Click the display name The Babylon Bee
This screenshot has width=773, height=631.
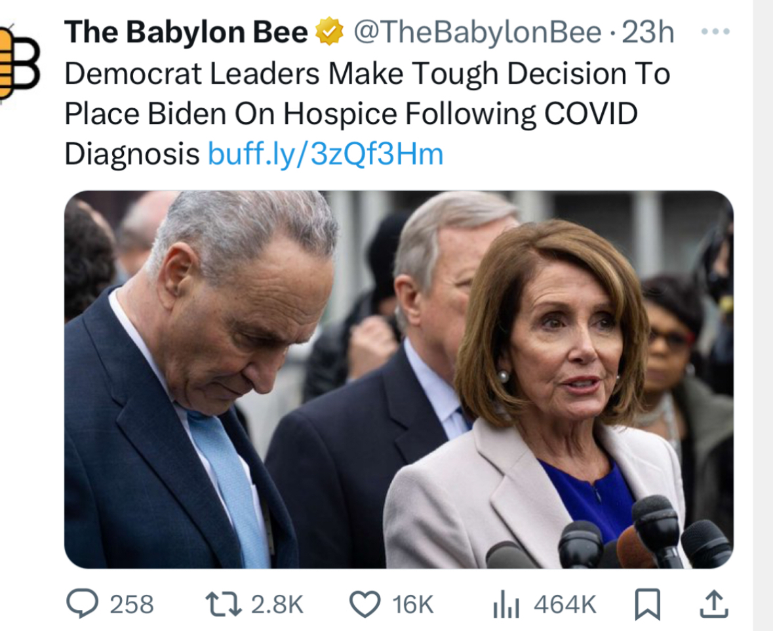186,32
